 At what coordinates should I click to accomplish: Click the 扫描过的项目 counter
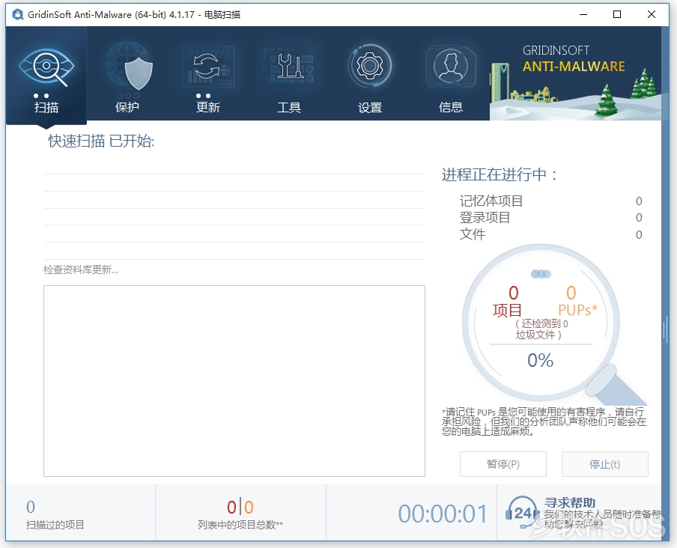[x=55, y=514]
